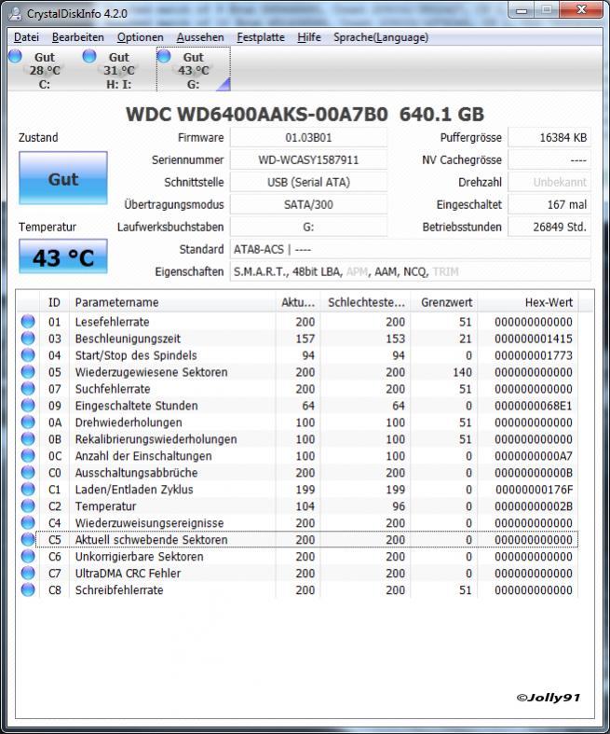This screenshot has height=734, width=610.
Task: Click the blue status orb for drive G:
Action: click(164, 56)
